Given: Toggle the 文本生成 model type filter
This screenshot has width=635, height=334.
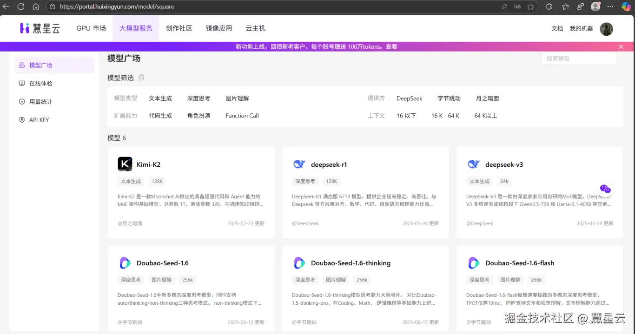Looking at the screenshot, I should [x=160, y=98].
